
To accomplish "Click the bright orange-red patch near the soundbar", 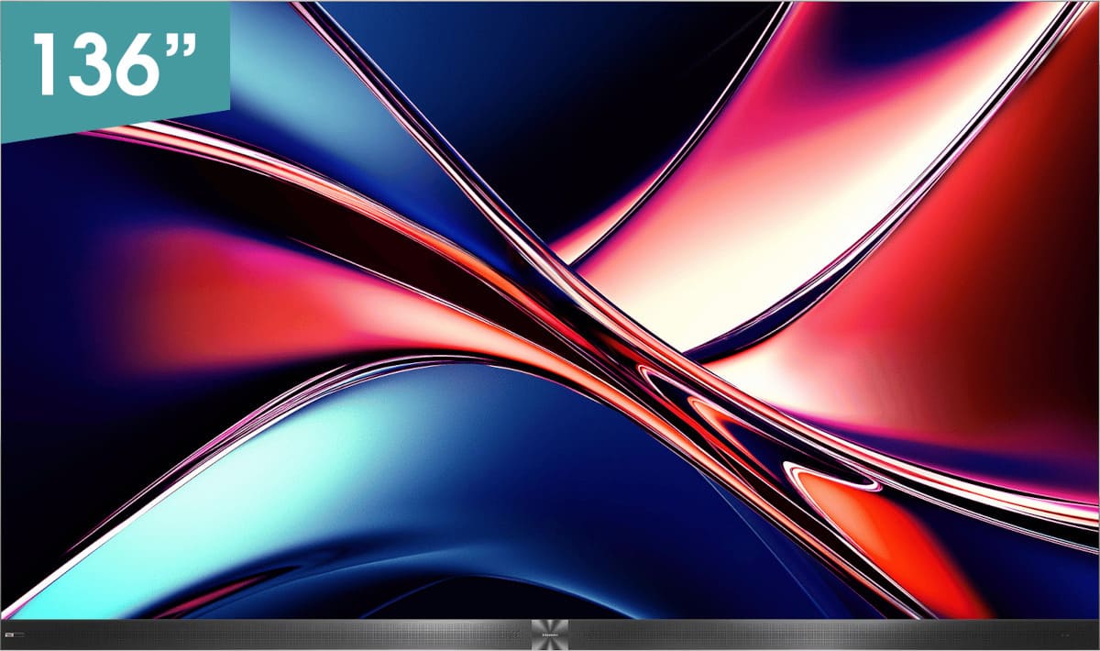I will pos(898,550).
